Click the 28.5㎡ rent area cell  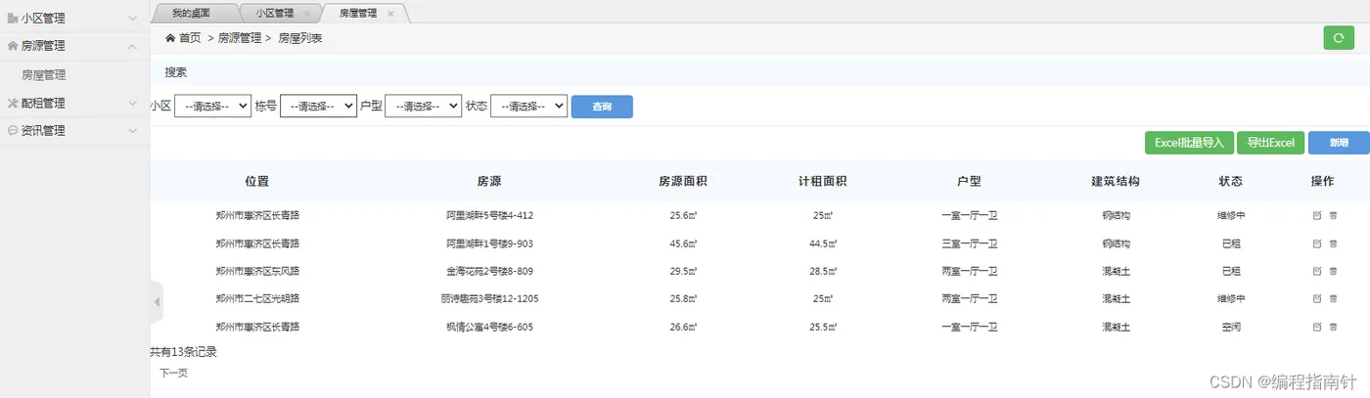(822, 271)
